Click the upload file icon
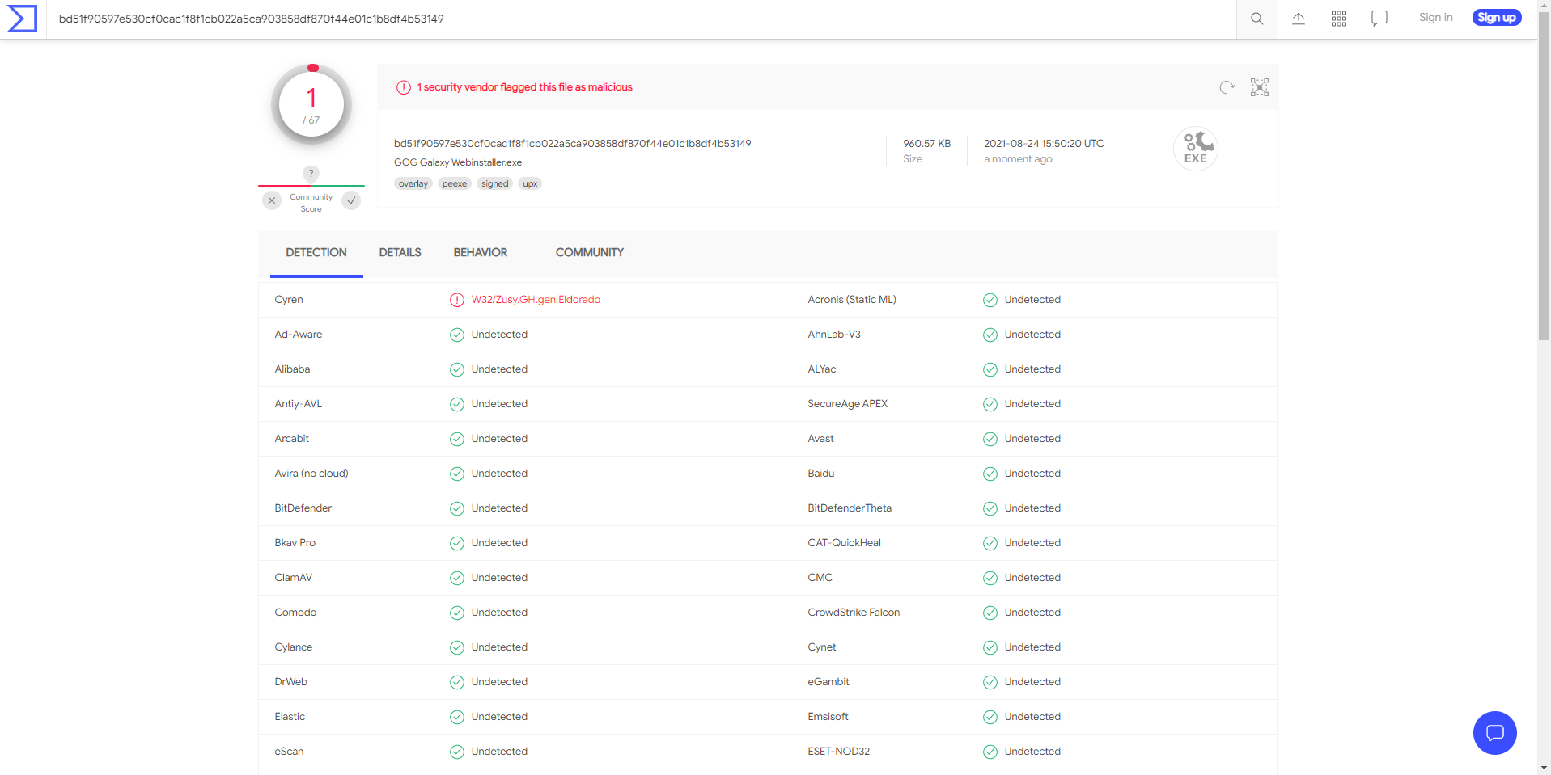The height and width of the screenshot is (775, 1551). pyautogui.click(x=1298, y=19)
